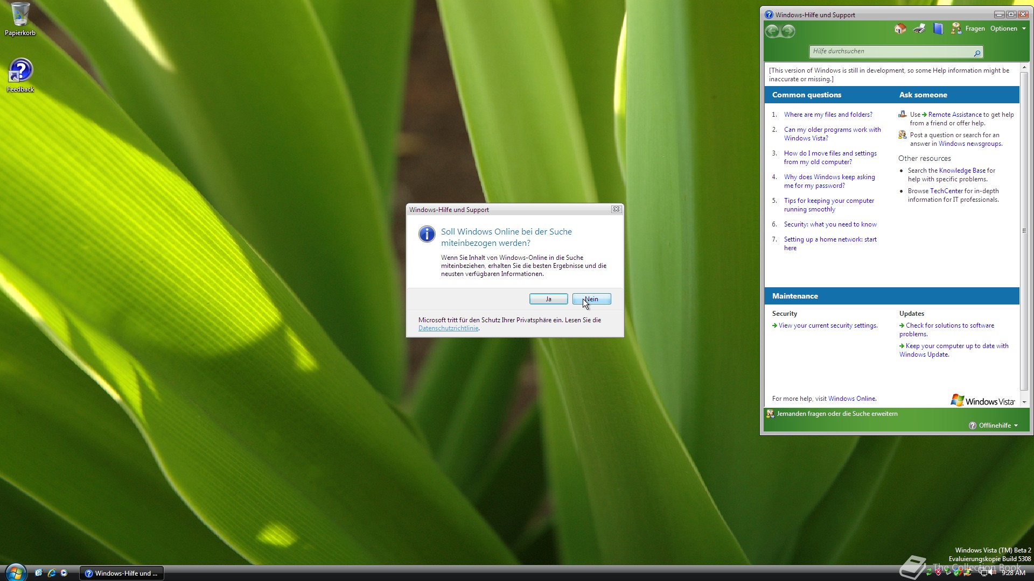Open 'Tips for keeping your computer' topic

coord(829,205)
